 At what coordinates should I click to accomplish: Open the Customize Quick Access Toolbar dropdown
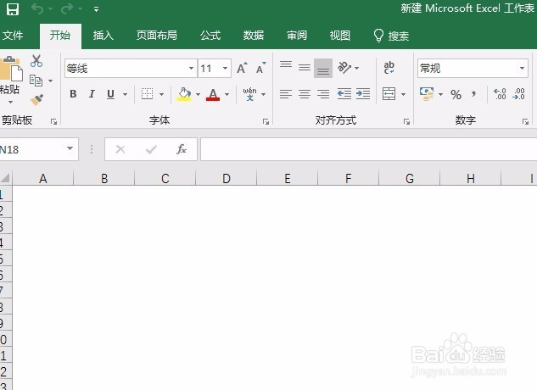[96, 9]
